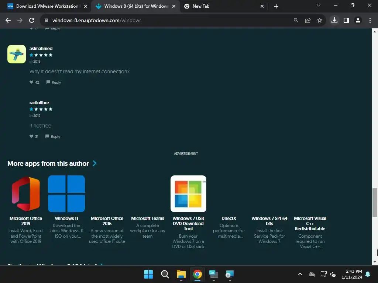Go back to the previous page
The height and width of the screenshot is (283, 378).
(x=8, y=21)
